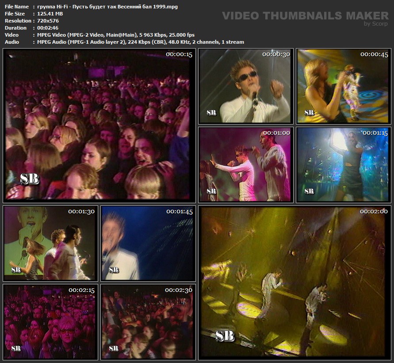Screen dimensions: 394x363
Task: Open the large yellow stage thumbnail at 00:02:00
Action: pyautogui.click(x=295, y=283)
